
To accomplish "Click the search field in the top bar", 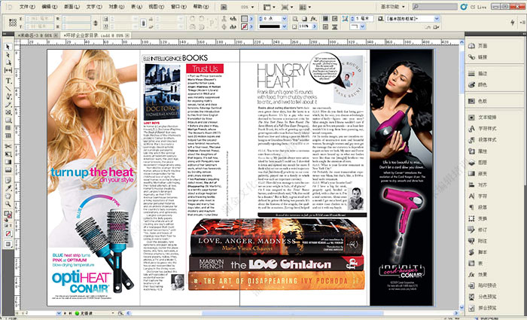I will click(435, 6).
